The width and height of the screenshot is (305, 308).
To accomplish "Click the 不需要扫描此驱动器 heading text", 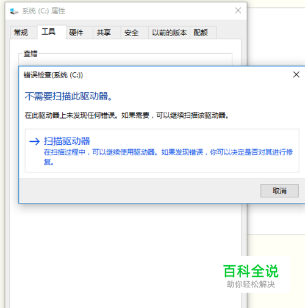I will coord(68,96).
